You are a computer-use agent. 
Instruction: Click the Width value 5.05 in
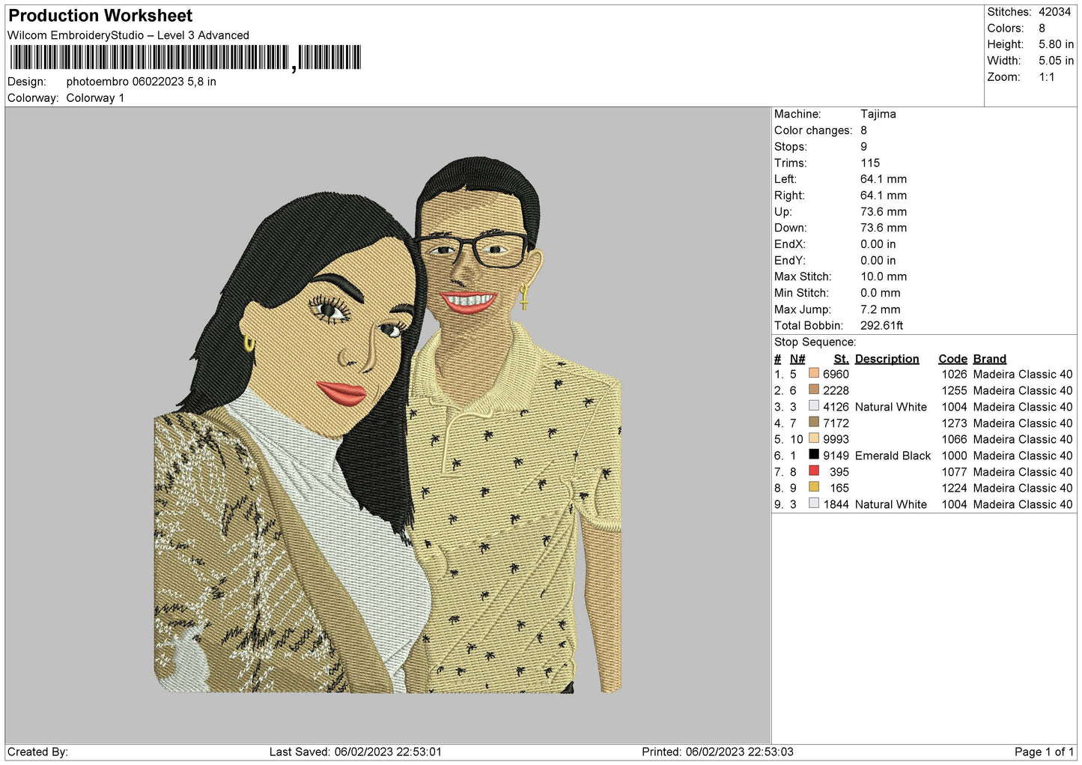[1056, 61]
